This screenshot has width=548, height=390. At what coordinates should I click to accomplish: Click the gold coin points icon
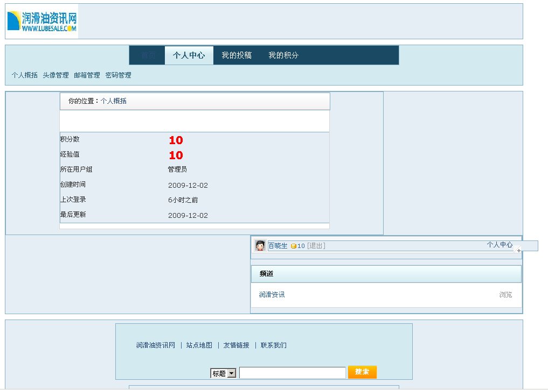pos(294,246)
